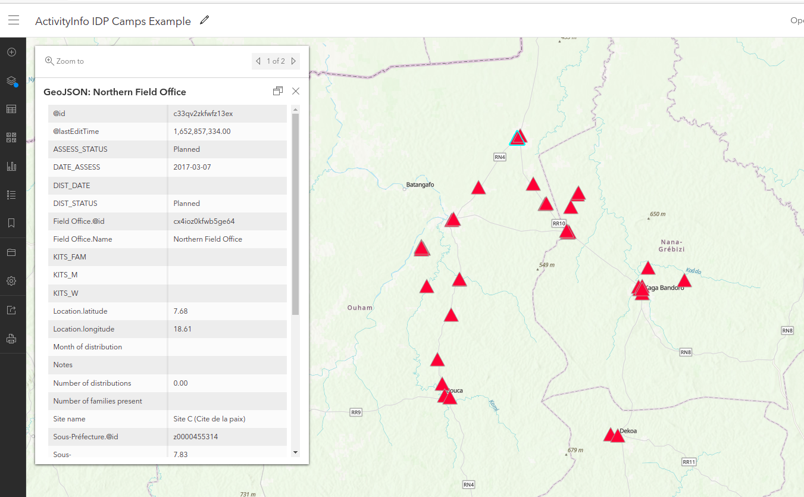Click the popup vertical scrollbar thumb
The width and height of the screenshot is (804, 497).
pyautogui.click(x=296, y=214)
